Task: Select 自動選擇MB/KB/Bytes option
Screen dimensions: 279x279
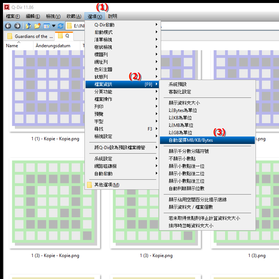Action: 207,140
